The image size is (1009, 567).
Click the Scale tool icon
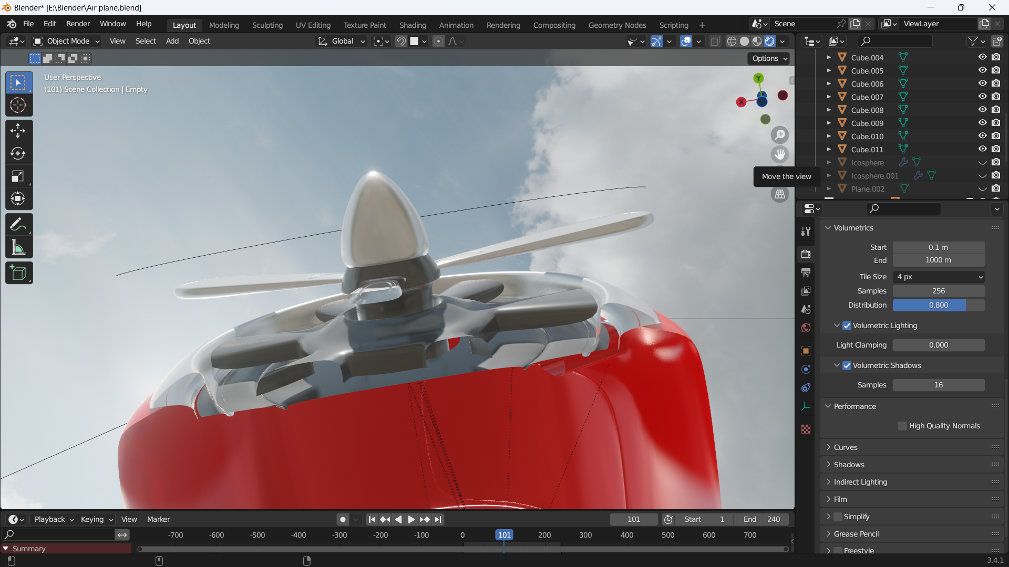(18, 176)
